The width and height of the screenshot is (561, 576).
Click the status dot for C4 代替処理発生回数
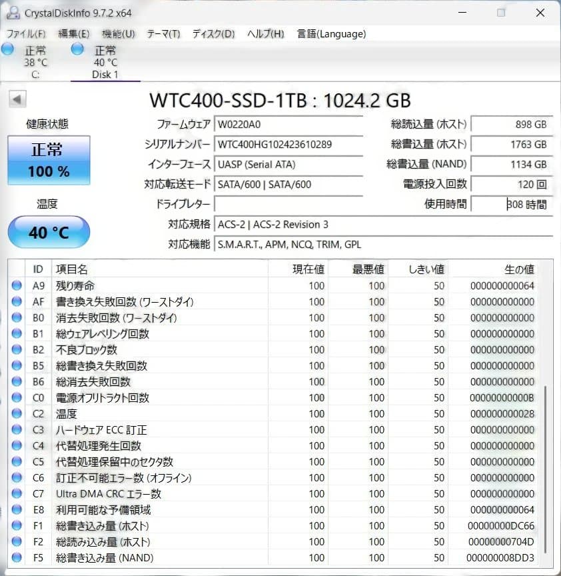[x=17, y=445]
